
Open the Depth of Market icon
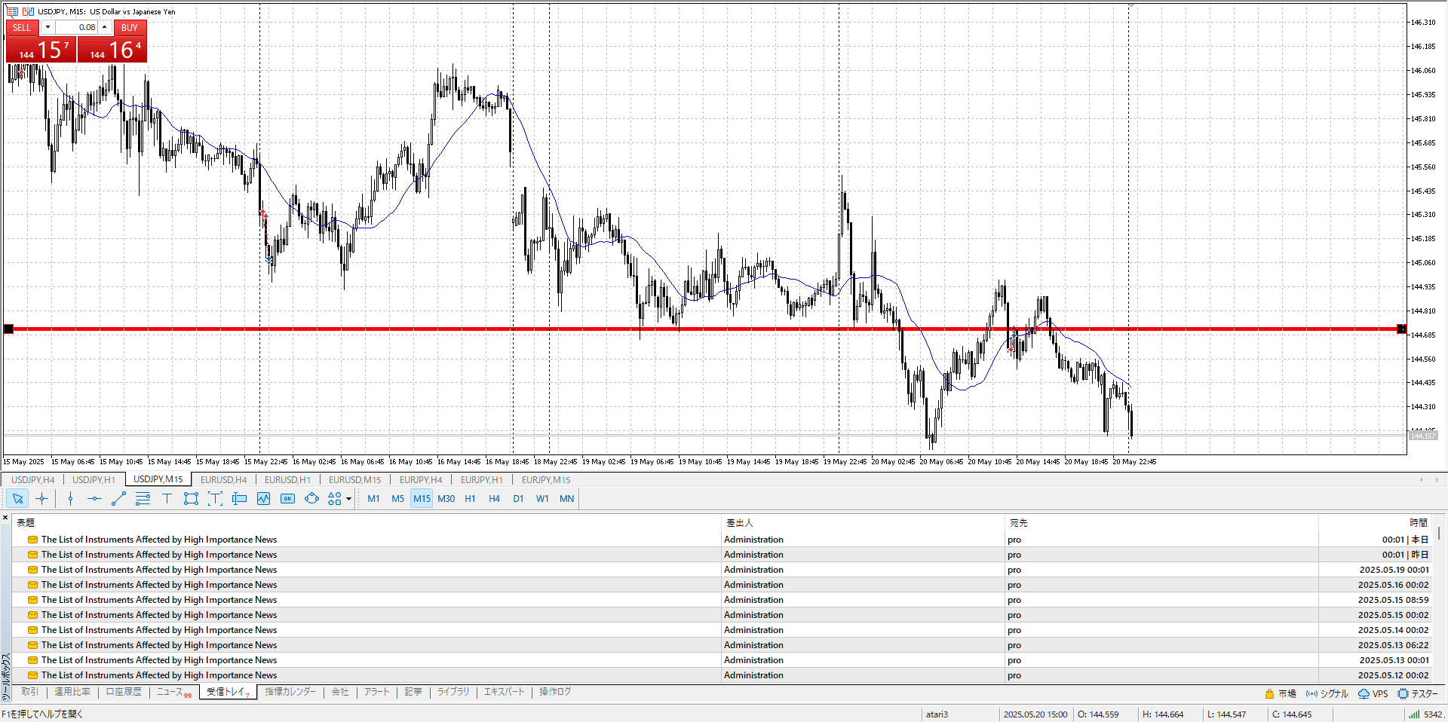pyautogui.click(x=12, y=11)
